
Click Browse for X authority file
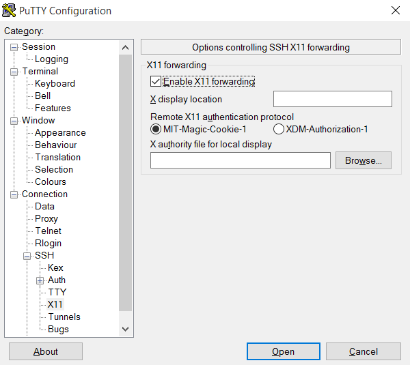(363, 160)
